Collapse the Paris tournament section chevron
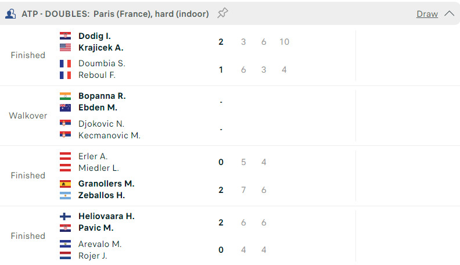The image size is (460, 265). click(449, 13)
